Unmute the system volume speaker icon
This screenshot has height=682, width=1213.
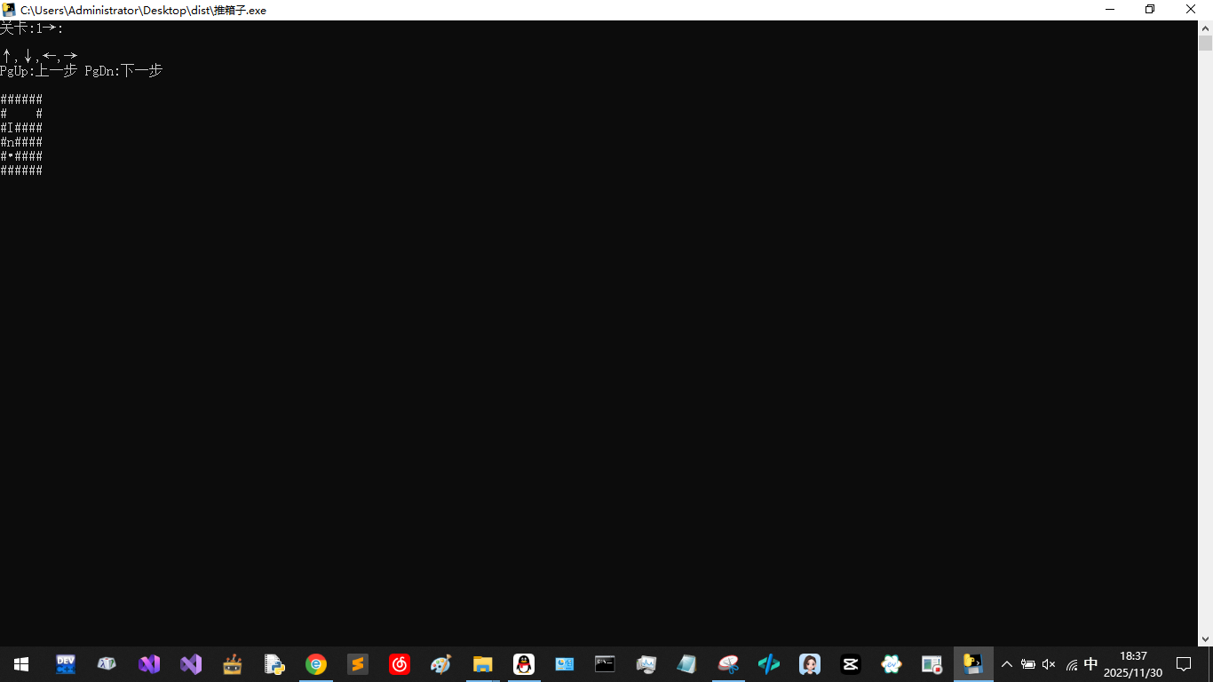tap(1049, 664)
